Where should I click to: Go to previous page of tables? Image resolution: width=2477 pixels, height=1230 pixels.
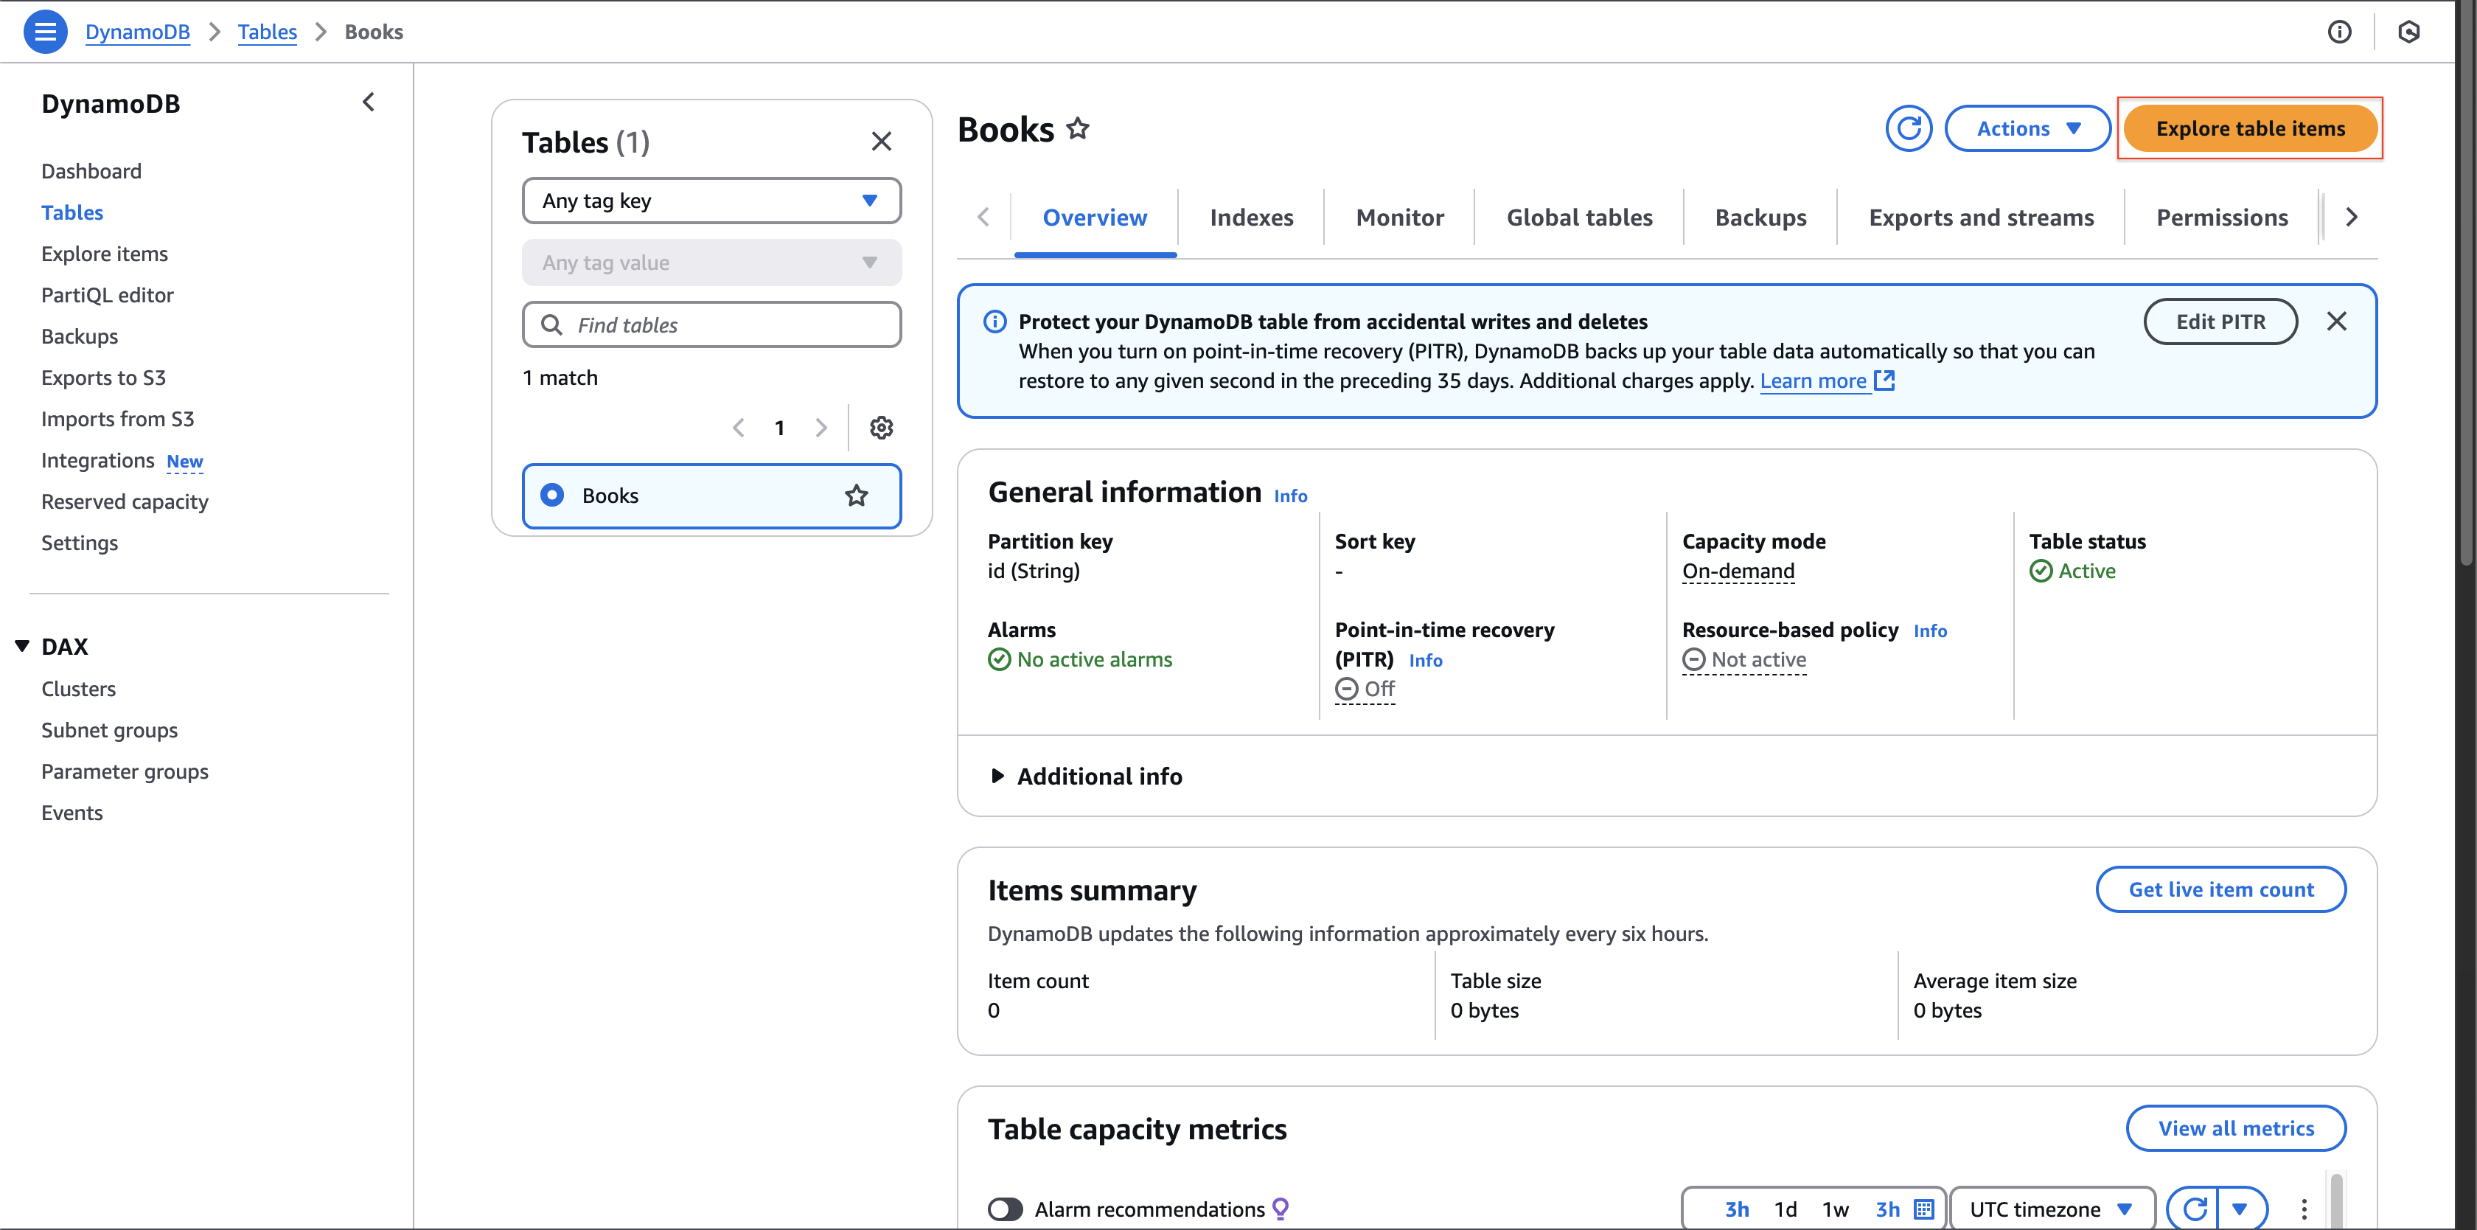(x=739, y=427)
